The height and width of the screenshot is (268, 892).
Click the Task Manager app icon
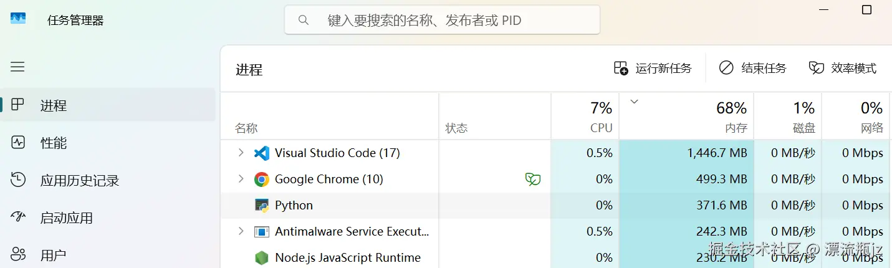18,19
